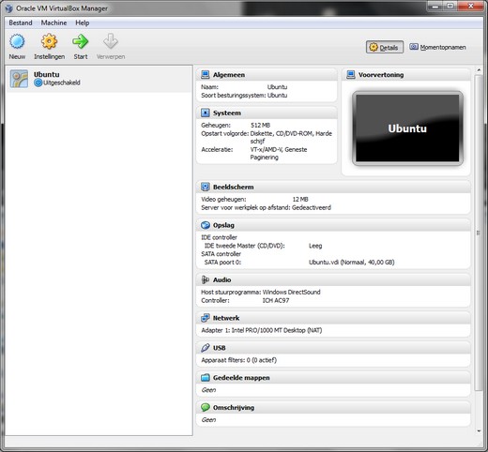The width and height of the screenshot is (488, 452).
Task: Click the Voorvertoning header text
Action: pos(381,75)
